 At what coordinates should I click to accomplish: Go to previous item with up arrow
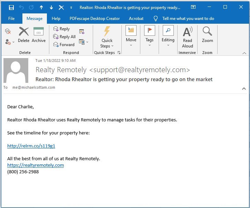pos(41,7)
